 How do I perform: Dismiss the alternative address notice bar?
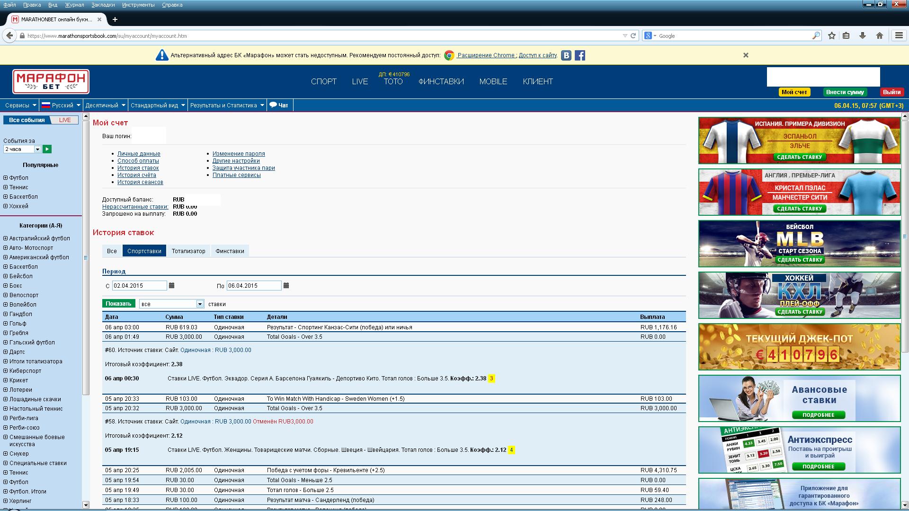coord(746,55)
